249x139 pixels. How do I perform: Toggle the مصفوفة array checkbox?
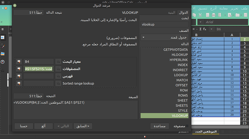187,126
